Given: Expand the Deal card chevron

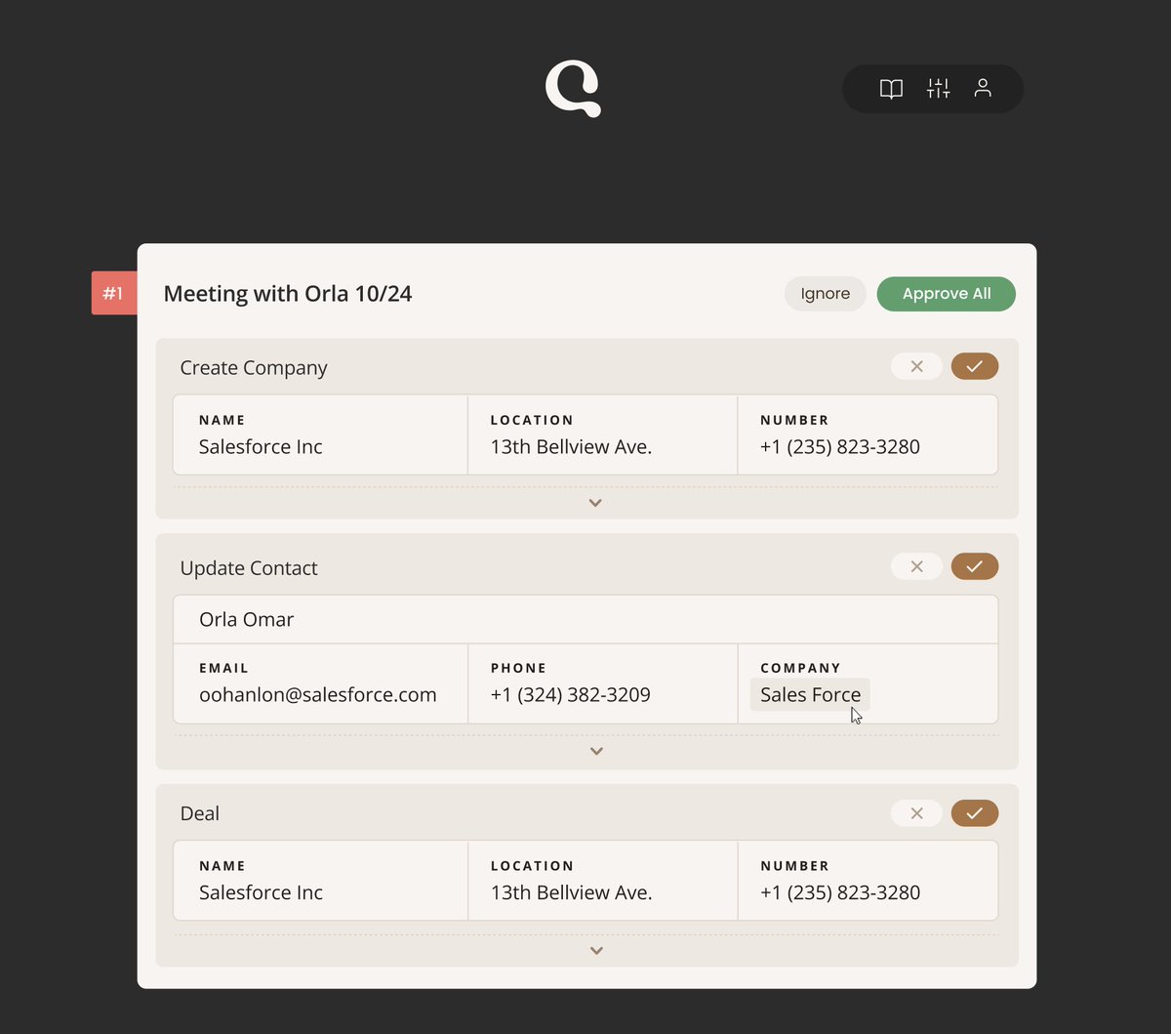Looking at the screenshot, I should click(596, 951).
